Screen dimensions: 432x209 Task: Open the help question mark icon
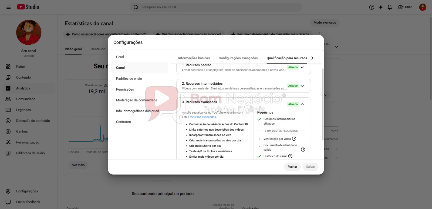[372, 7]
